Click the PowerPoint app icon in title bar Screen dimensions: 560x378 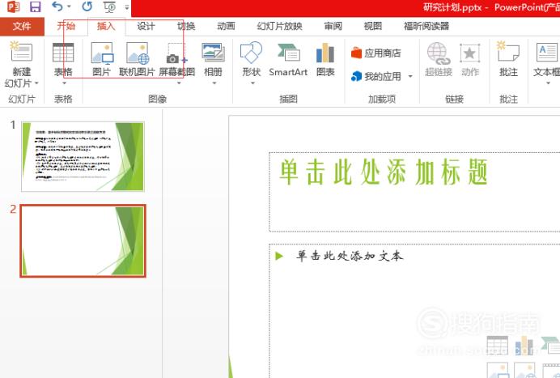[13, 6]
